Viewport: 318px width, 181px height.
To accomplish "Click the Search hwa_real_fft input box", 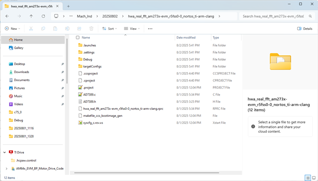I will pos(273,16).
